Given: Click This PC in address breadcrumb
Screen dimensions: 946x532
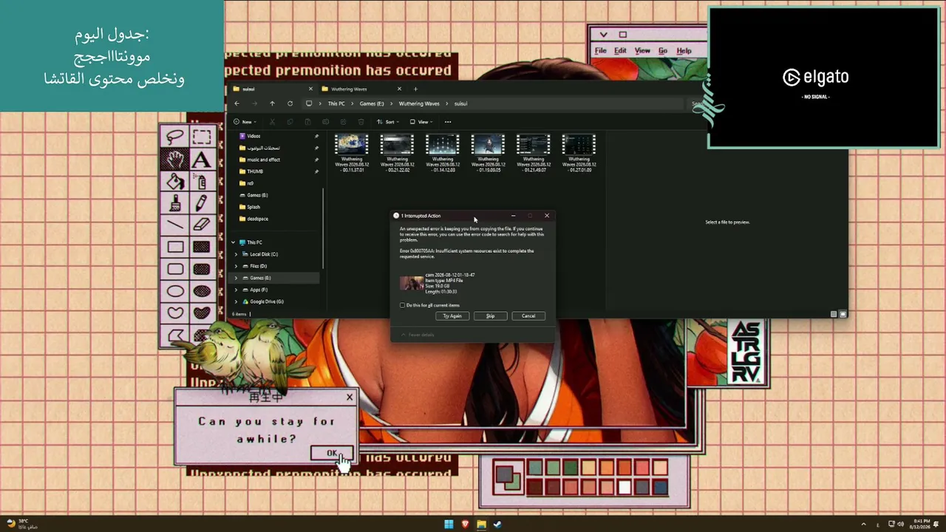Looking at the screenshot, I should coord(336,103).
